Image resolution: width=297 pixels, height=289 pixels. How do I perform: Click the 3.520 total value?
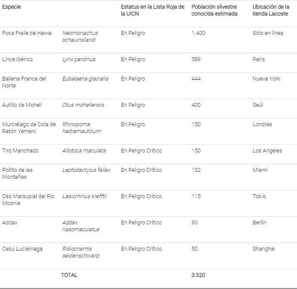[198, 275]
